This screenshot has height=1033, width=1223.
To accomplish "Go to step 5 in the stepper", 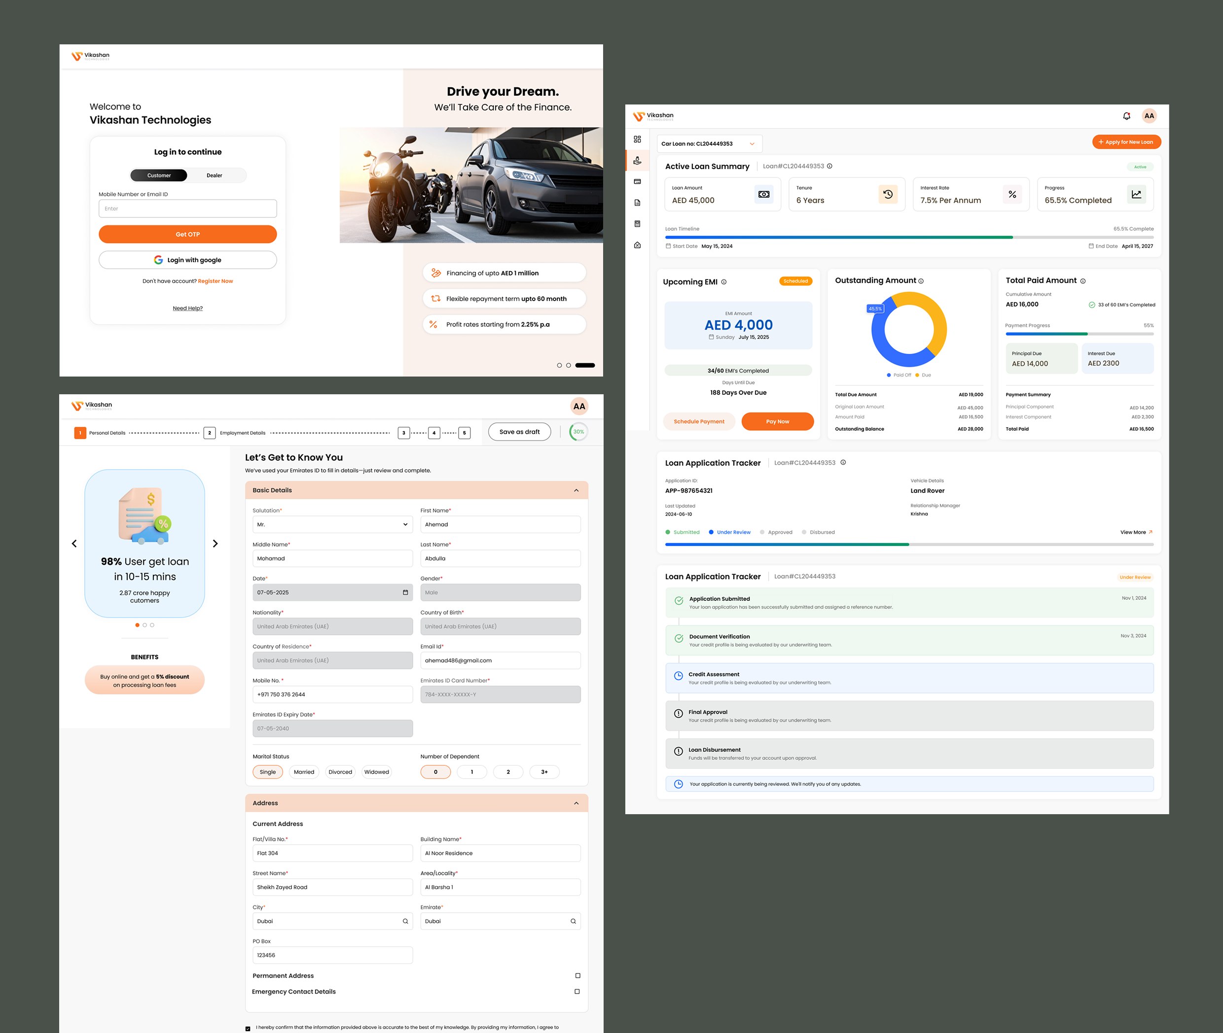I will pyautogui.click(x=464, y=433).
